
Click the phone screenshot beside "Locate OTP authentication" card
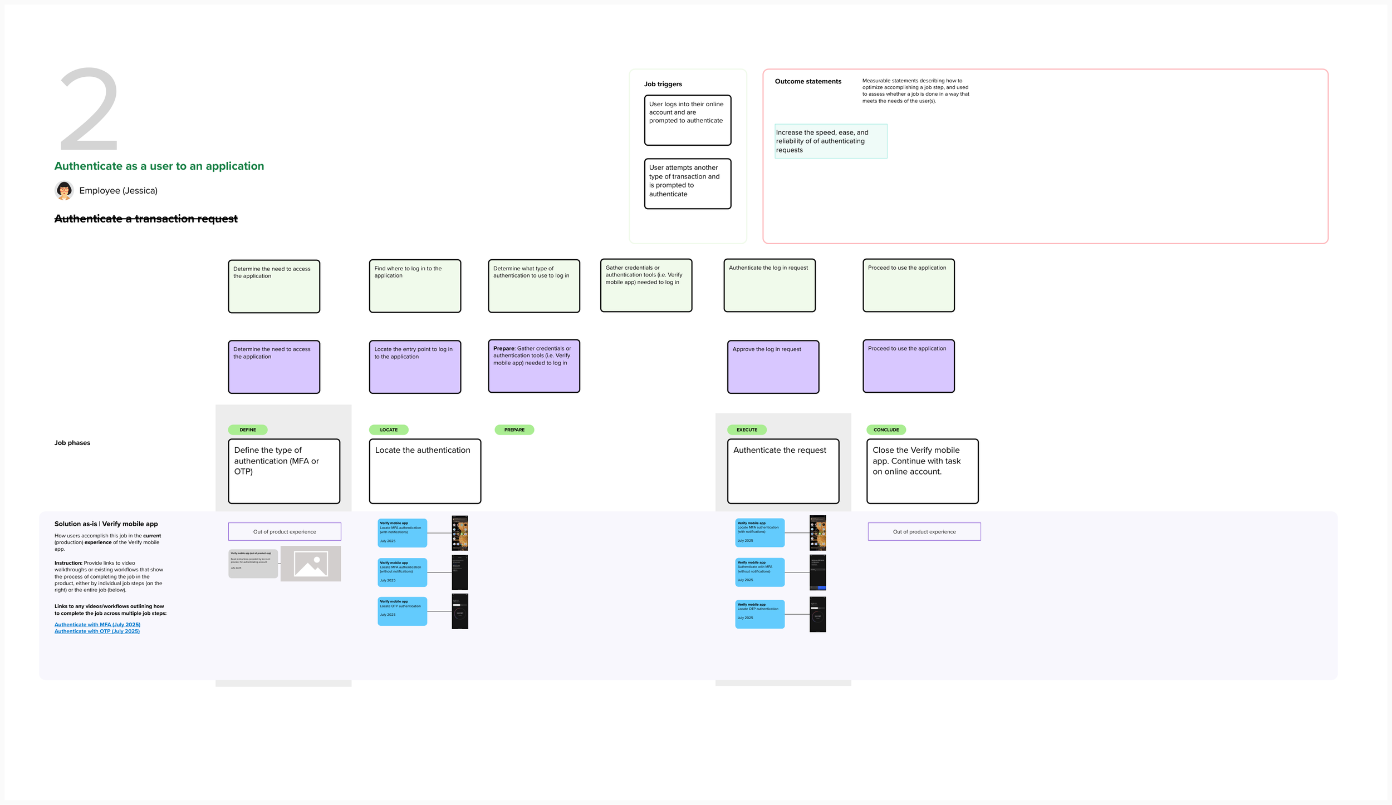coord(459,610)
